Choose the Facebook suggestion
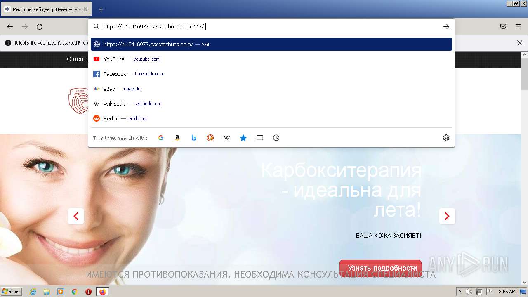The width and height of the screenshot is (528, 297). [x=271, y=74]
